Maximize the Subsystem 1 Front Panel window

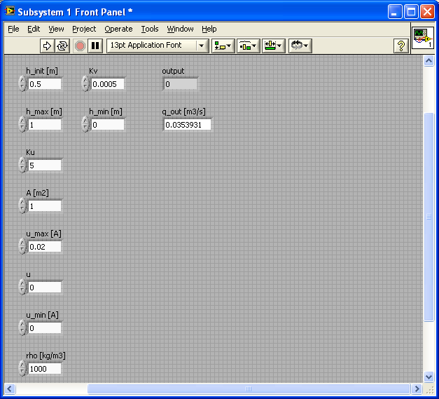coord(411,12)
